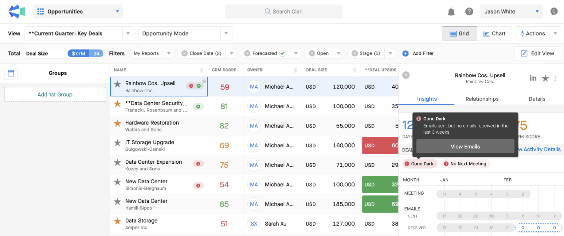Close the Rainbow Cos. Upsell detail panel
The height and width of the screenshot is (236, 564).
(406, 75)
